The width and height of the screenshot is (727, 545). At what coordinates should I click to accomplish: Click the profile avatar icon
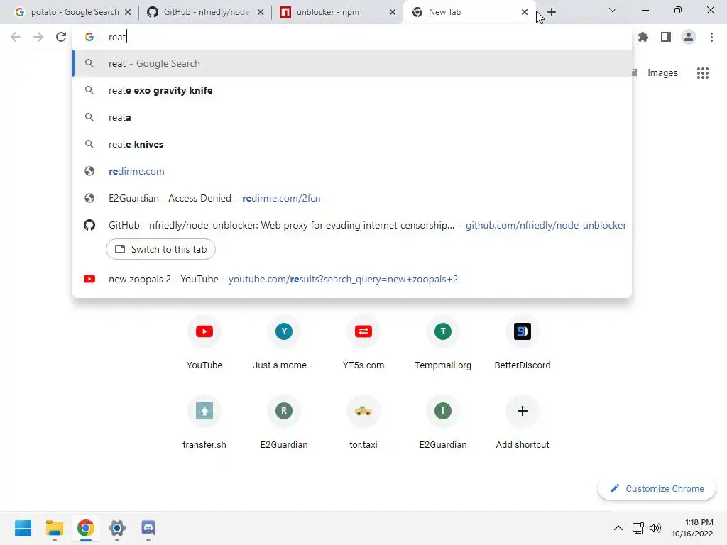[689, 37]
